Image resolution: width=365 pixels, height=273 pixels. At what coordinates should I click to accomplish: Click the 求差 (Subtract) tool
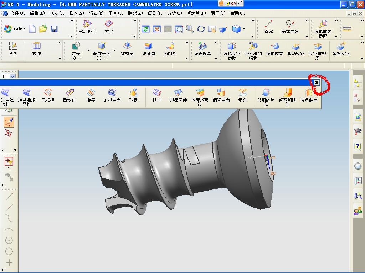pyautogui.click(x=76, y=51)
